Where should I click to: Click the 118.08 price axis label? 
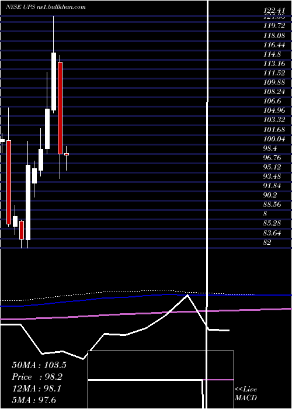click(274, 35)
